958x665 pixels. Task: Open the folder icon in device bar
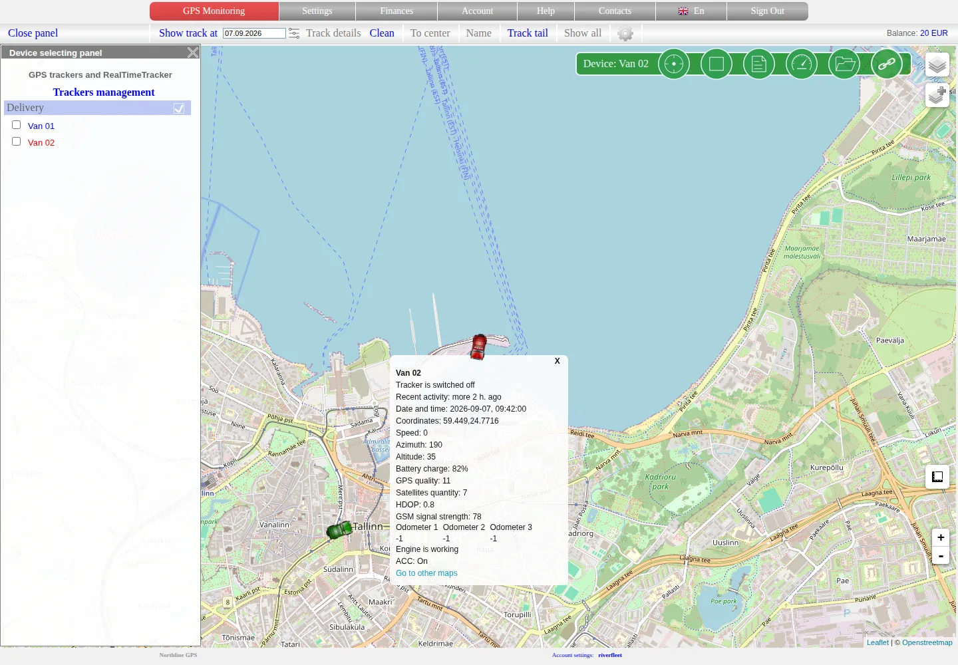(844, 64)
